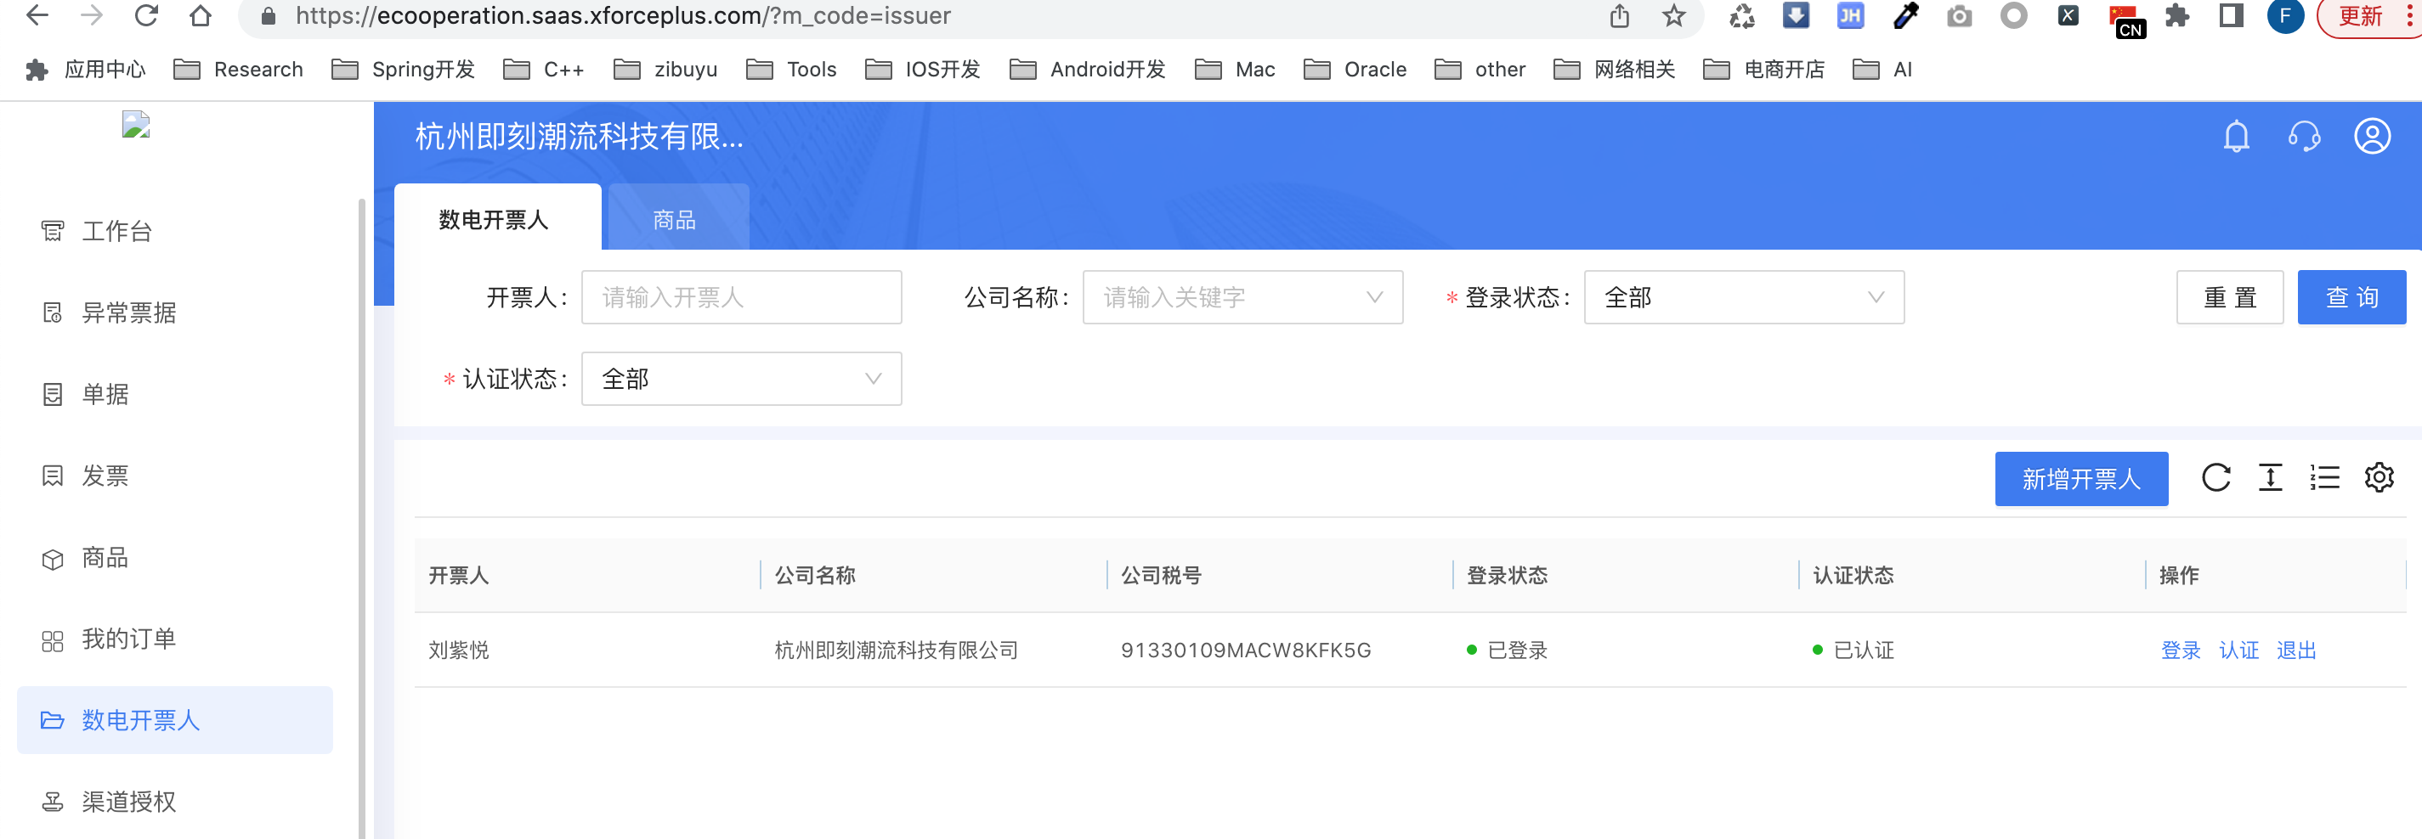The height and width of the screenshot is (839, 2422).
Task: Adjust table row density icon
Action: [2270, 478]
